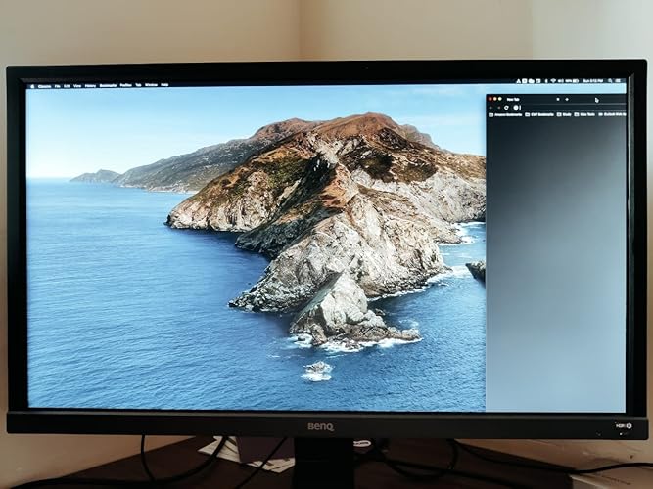Viewport: 653px width, 489px height.
Task: Open the History menu
Action: tap(90, 86)
